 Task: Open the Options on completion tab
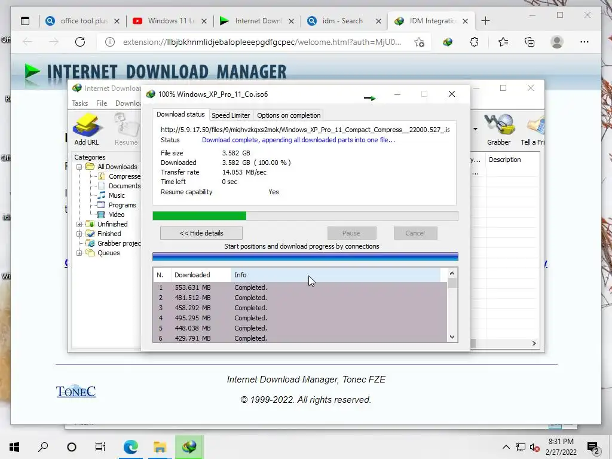point(289,115)
